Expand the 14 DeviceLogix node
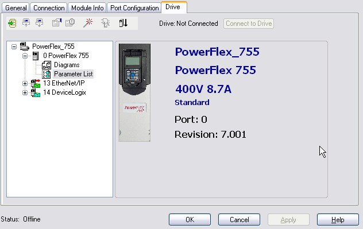363x229 pixels. pyautogui.click(x=25, y=93)
